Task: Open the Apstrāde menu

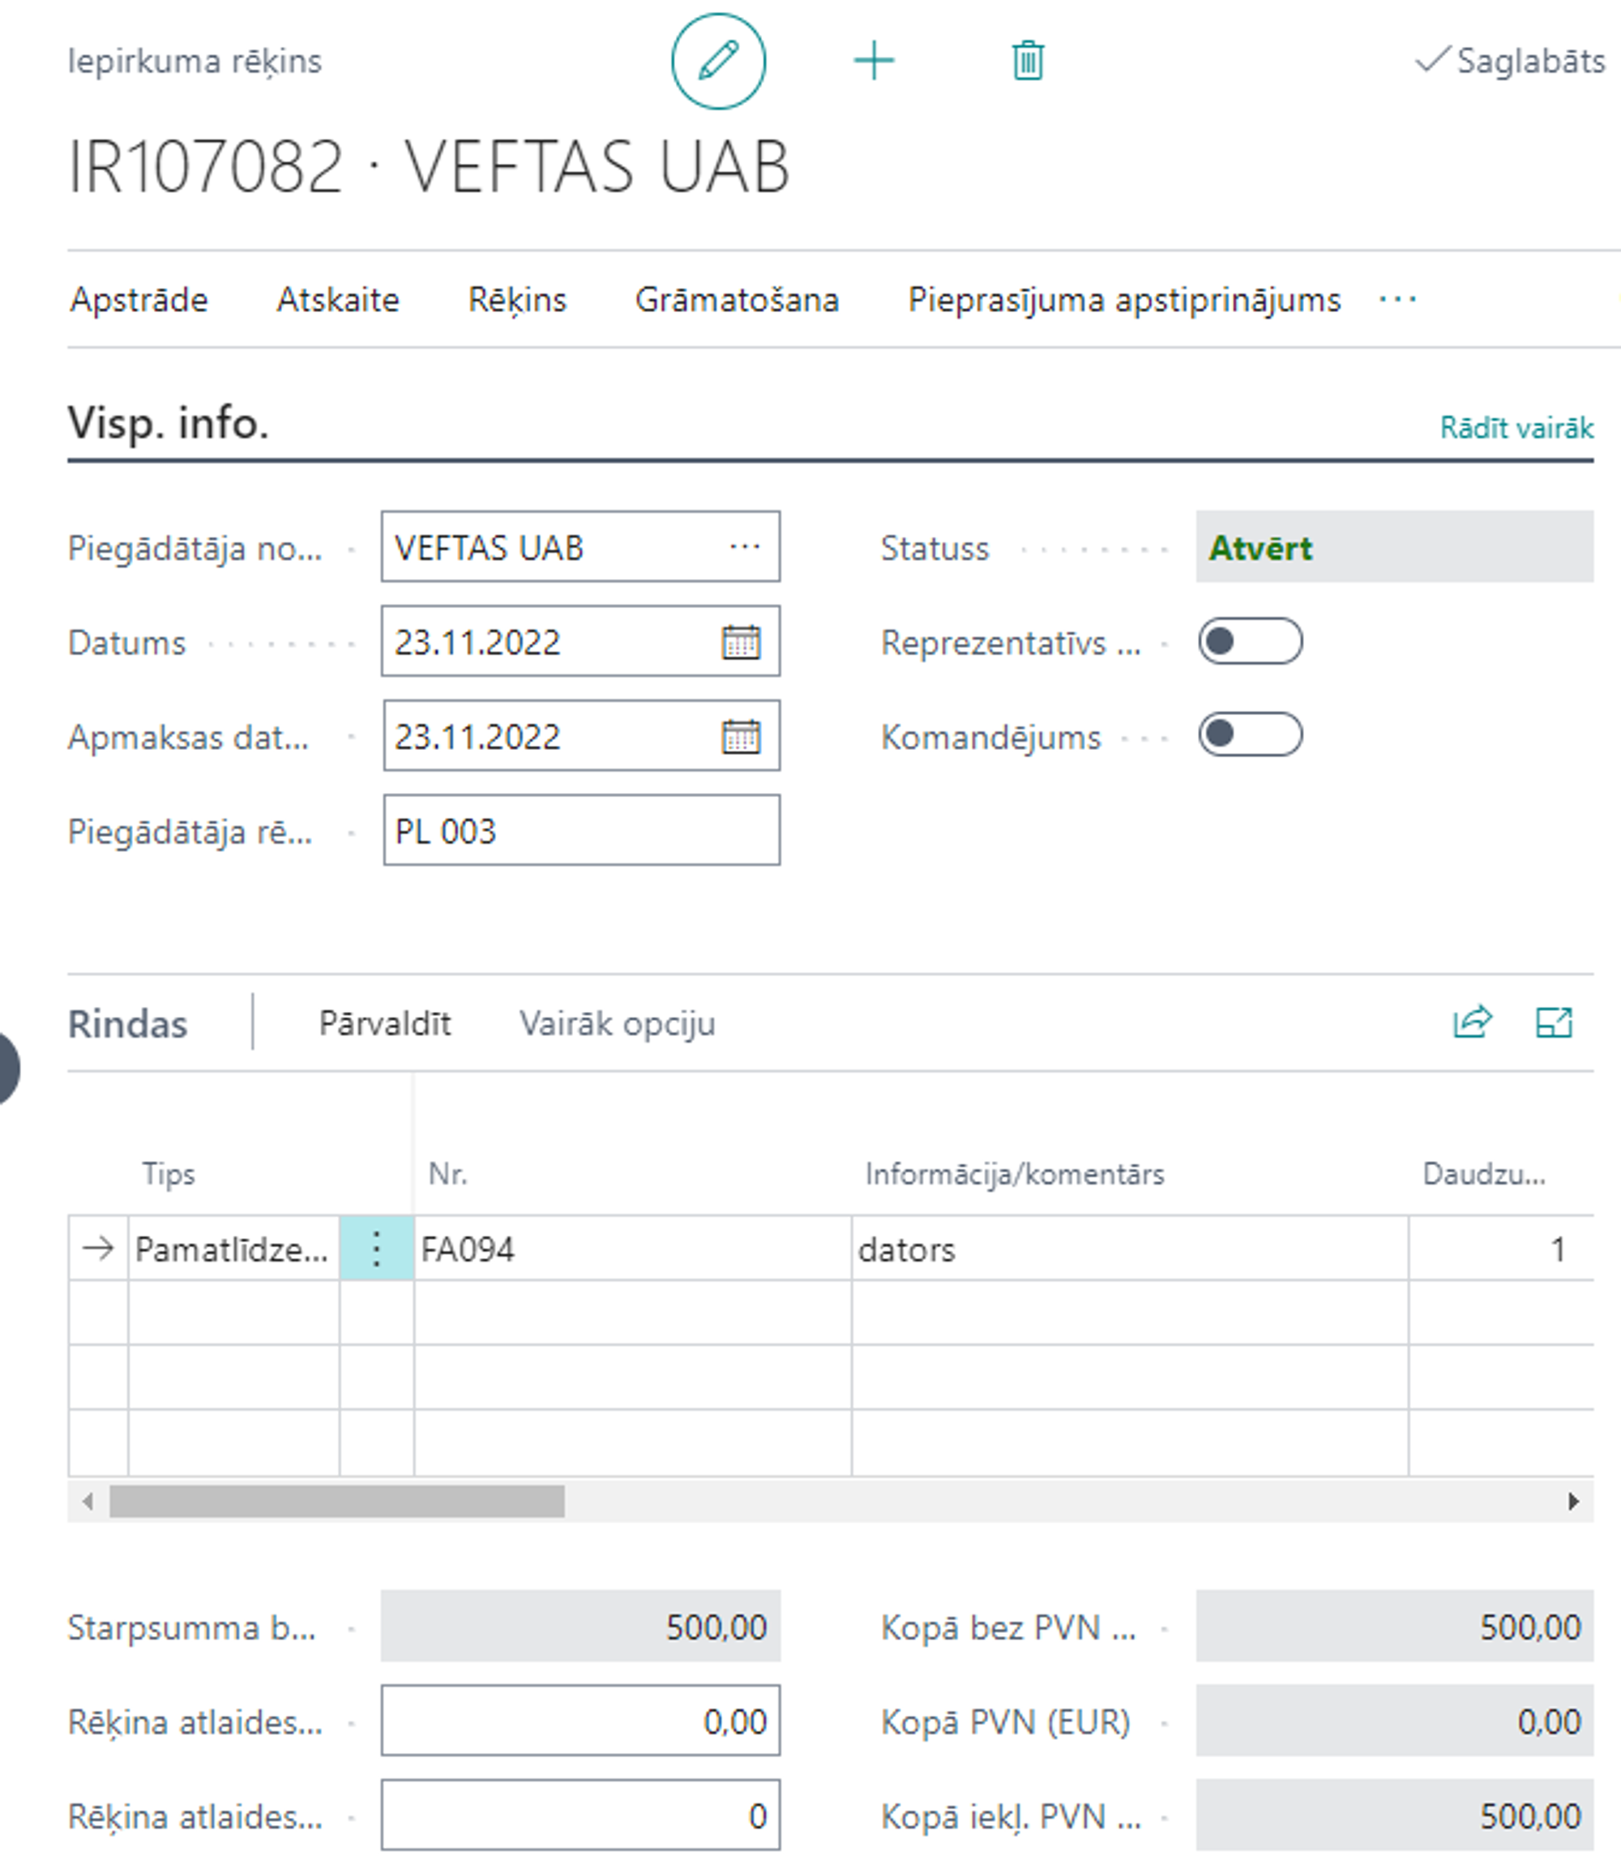Action: 139,299
